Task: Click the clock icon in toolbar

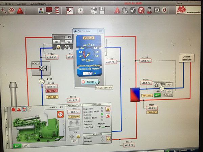Action: tap(81, 10)
